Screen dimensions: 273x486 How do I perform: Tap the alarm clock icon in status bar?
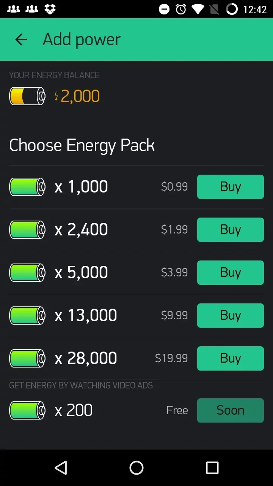pyautogui.click(x=181, y=9)
